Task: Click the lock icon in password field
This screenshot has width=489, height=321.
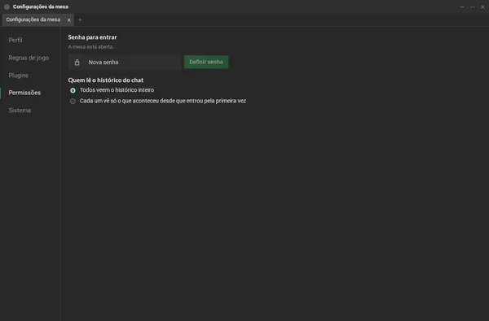Action: coord(77,63)
